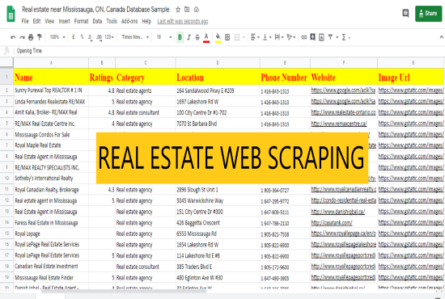Viewport: 445px width, 299px height.
Task: Click the Move to folder icon
Action: [187, 10]
